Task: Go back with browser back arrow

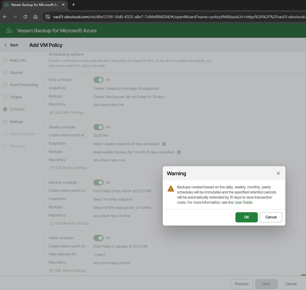Action: [x=5, y=17]
